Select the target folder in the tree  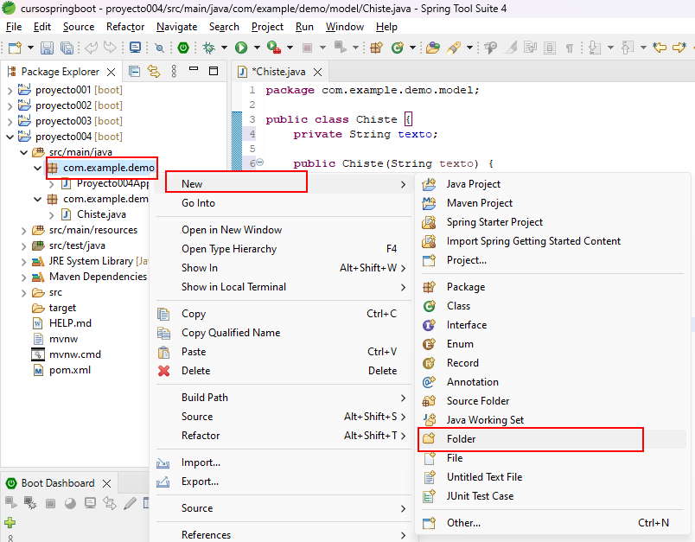pyautogui.click(x=62, y=308)
